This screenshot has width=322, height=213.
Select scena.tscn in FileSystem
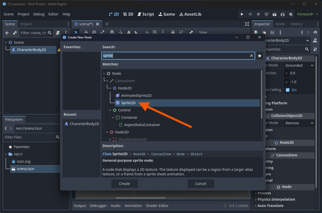click(35, 169)
